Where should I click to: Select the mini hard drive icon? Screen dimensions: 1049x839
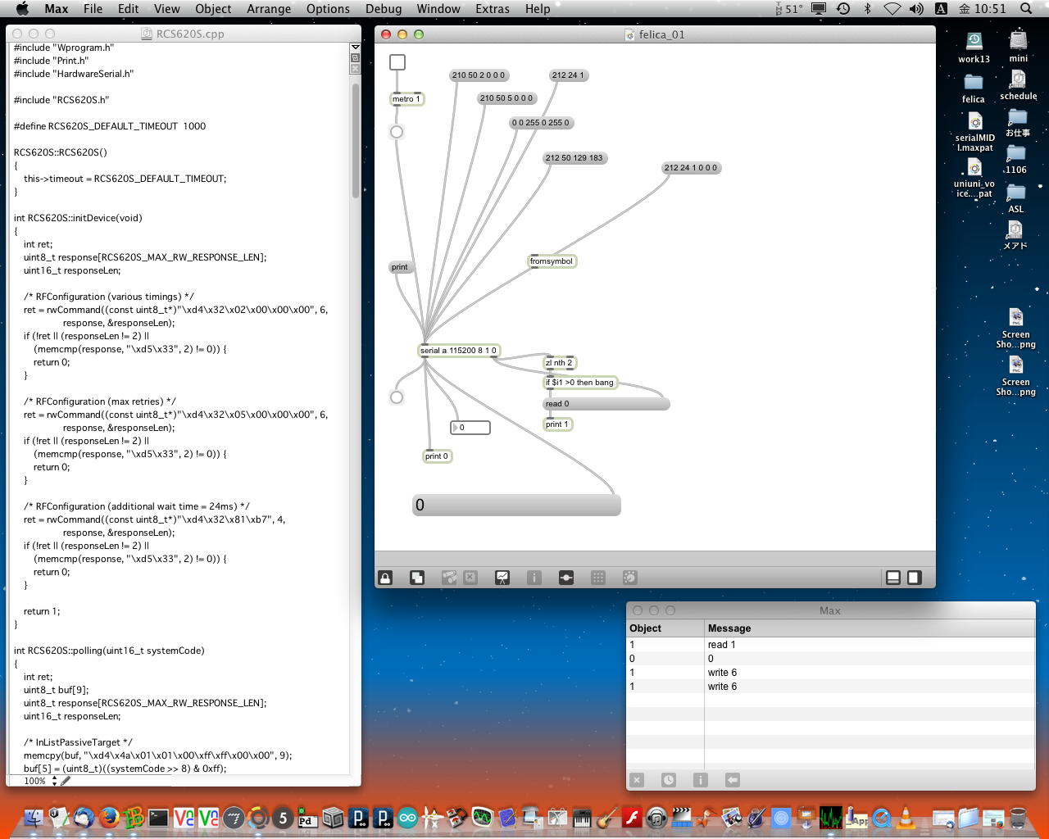(x=1019, y=47)
